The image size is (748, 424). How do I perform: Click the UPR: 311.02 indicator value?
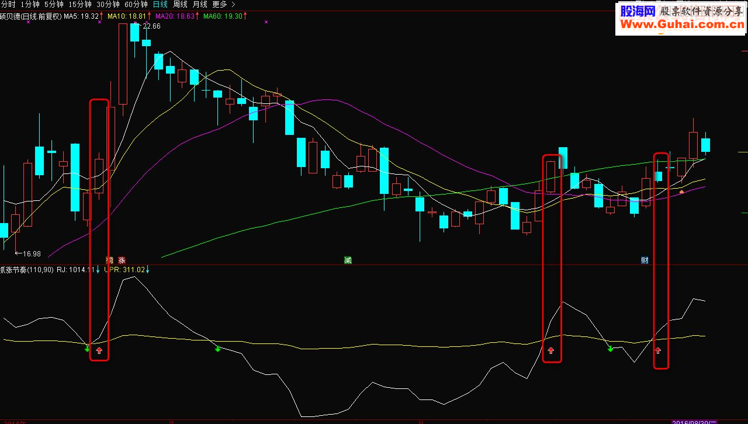(124, 270)
